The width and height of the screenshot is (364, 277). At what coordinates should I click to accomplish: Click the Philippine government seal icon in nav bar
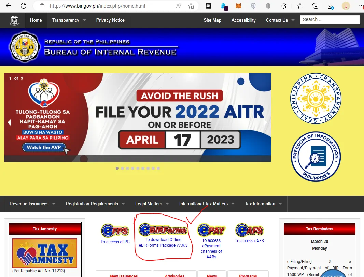click(14, 20)
